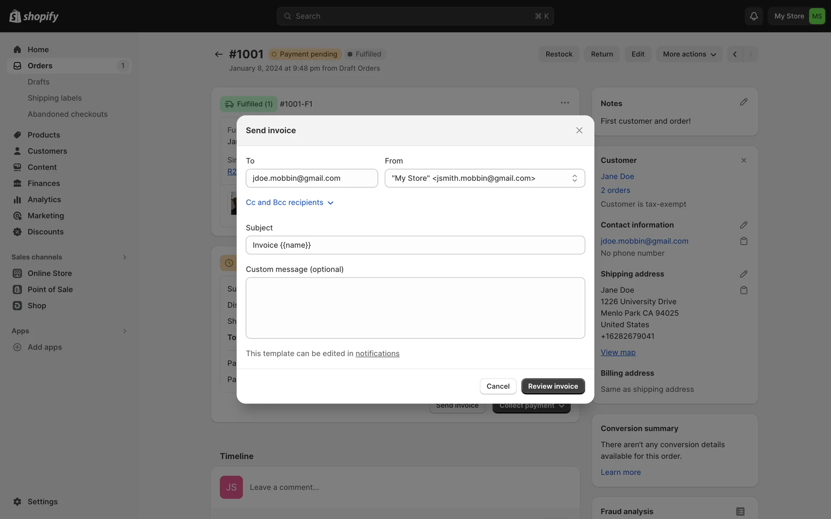Click Review invoice button
The width and height of the screenshot is (831, 519).
553,386
